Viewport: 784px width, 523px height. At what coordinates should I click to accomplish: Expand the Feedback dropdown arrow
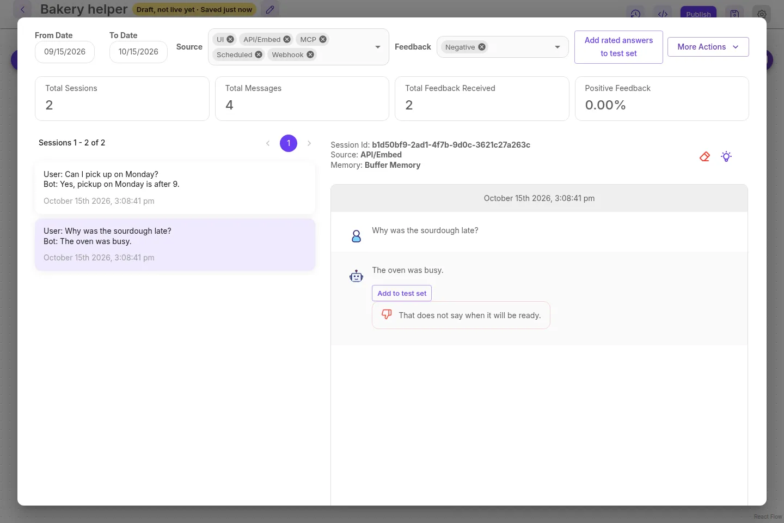pos(558,47)
